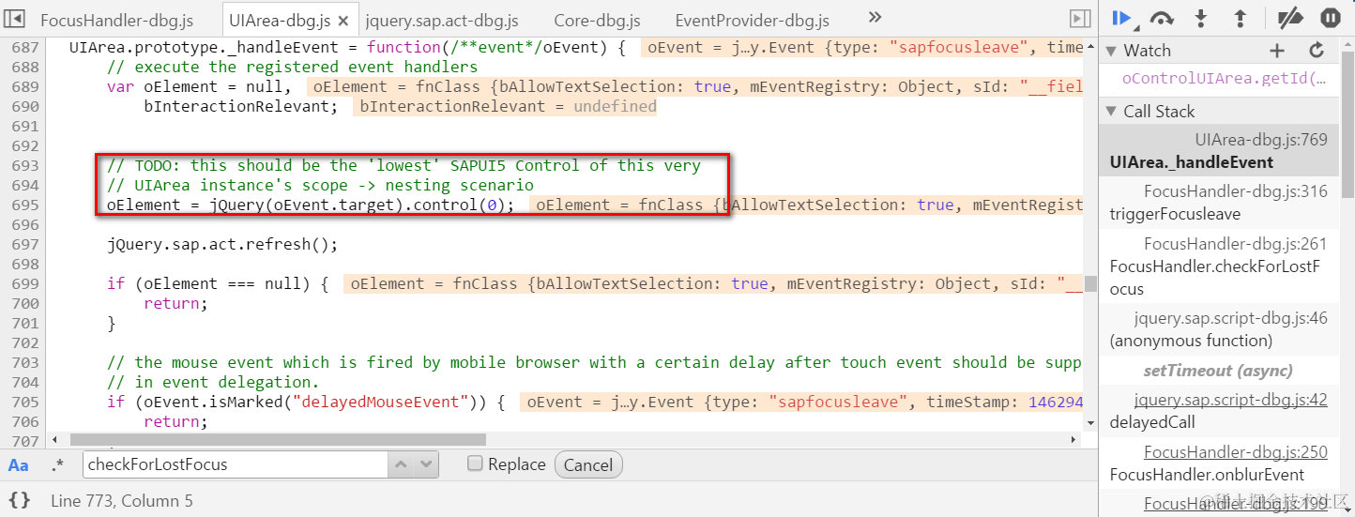Image resolution: width=1355 pixels, height=517 pixels.
Task: Open jquery.sap.script-dbg.js:42 source link
Action: [x=1230, y=400]
